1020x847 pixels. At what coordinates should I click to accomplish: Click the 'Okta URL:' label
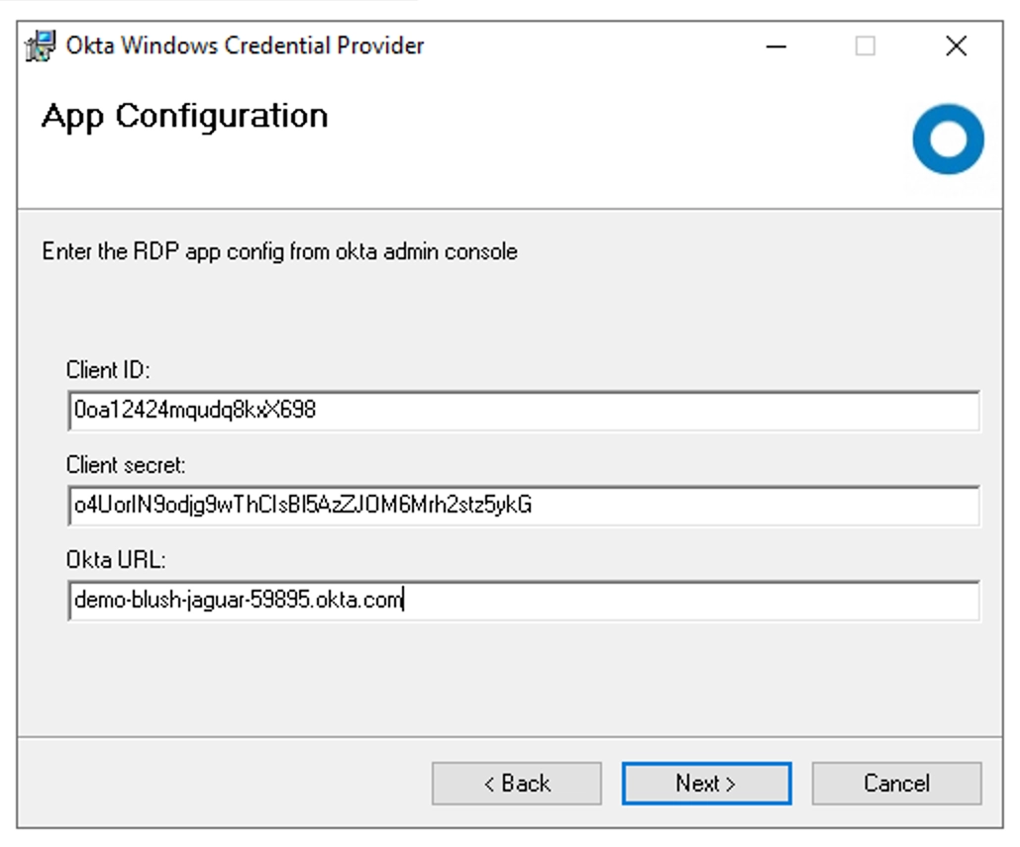pos(116,560)
